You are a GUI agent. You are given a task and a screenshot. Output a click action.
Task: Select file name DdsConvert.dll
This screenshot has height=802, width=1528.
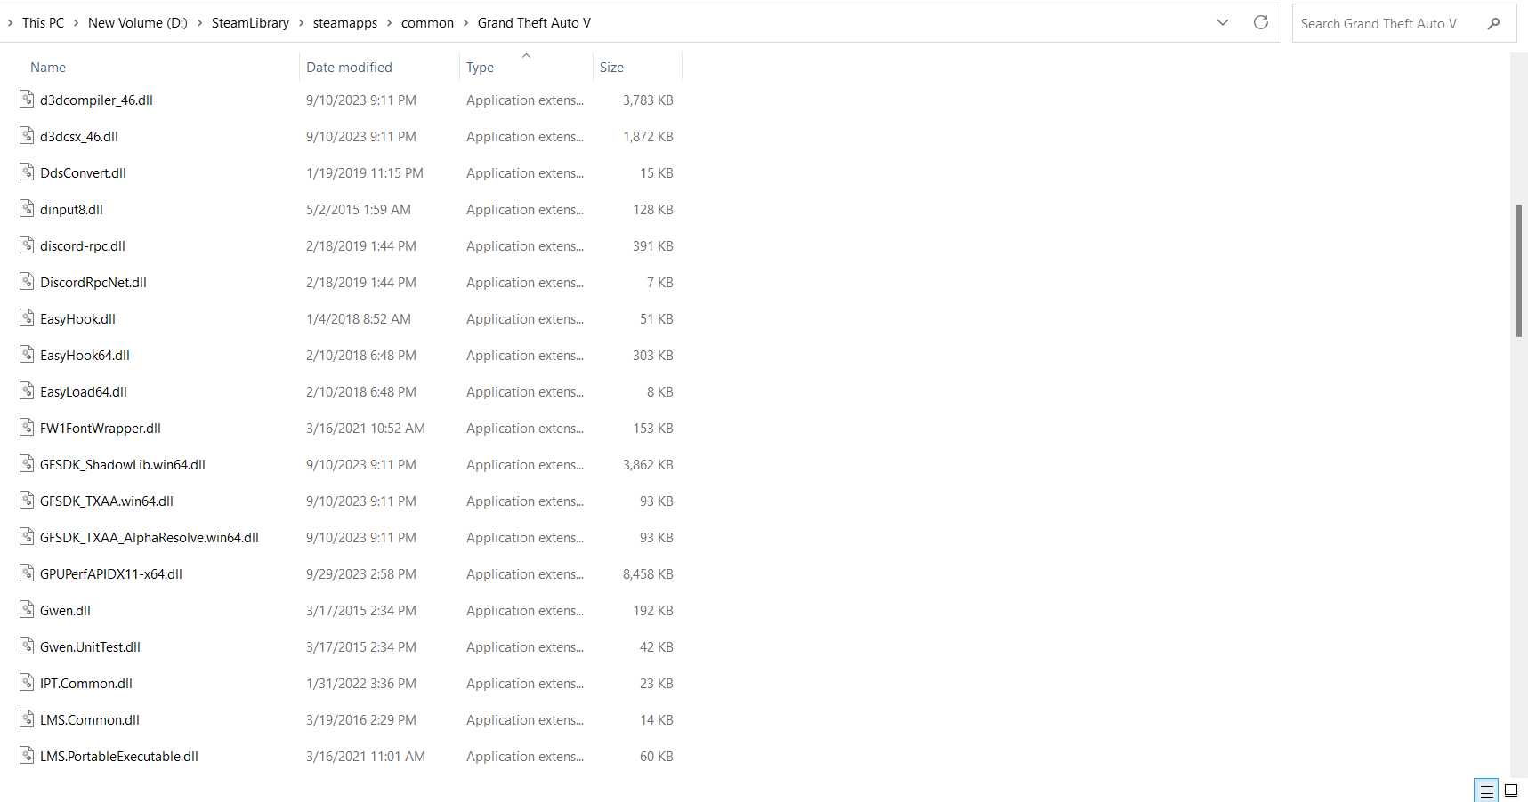point(83,173)
